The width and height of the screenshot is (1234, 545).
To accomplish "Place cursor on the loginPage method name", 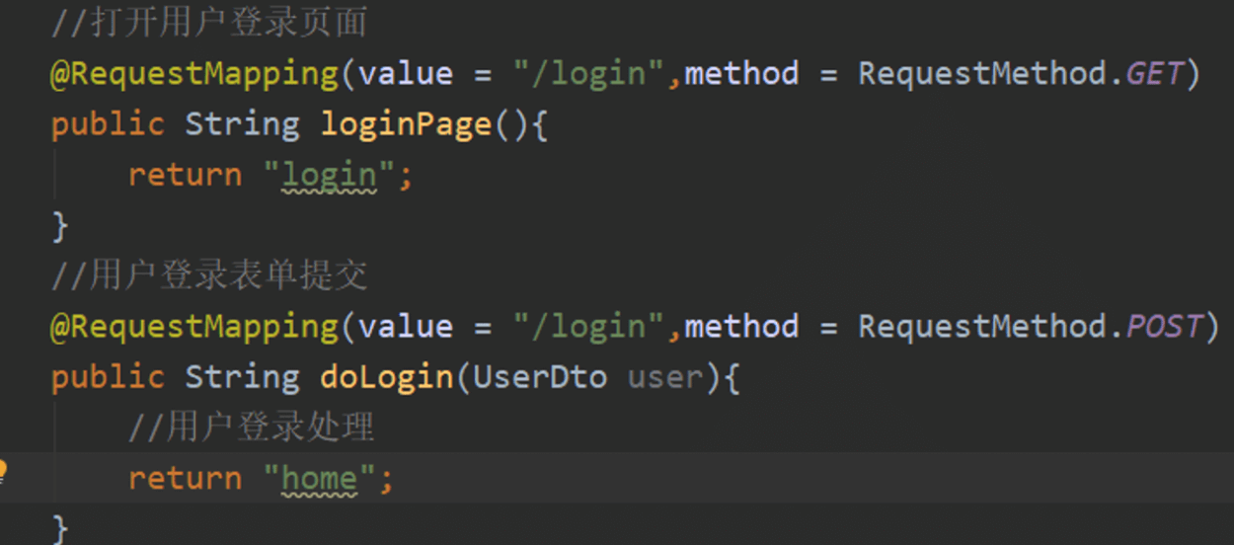I will [x=405, y=124].
